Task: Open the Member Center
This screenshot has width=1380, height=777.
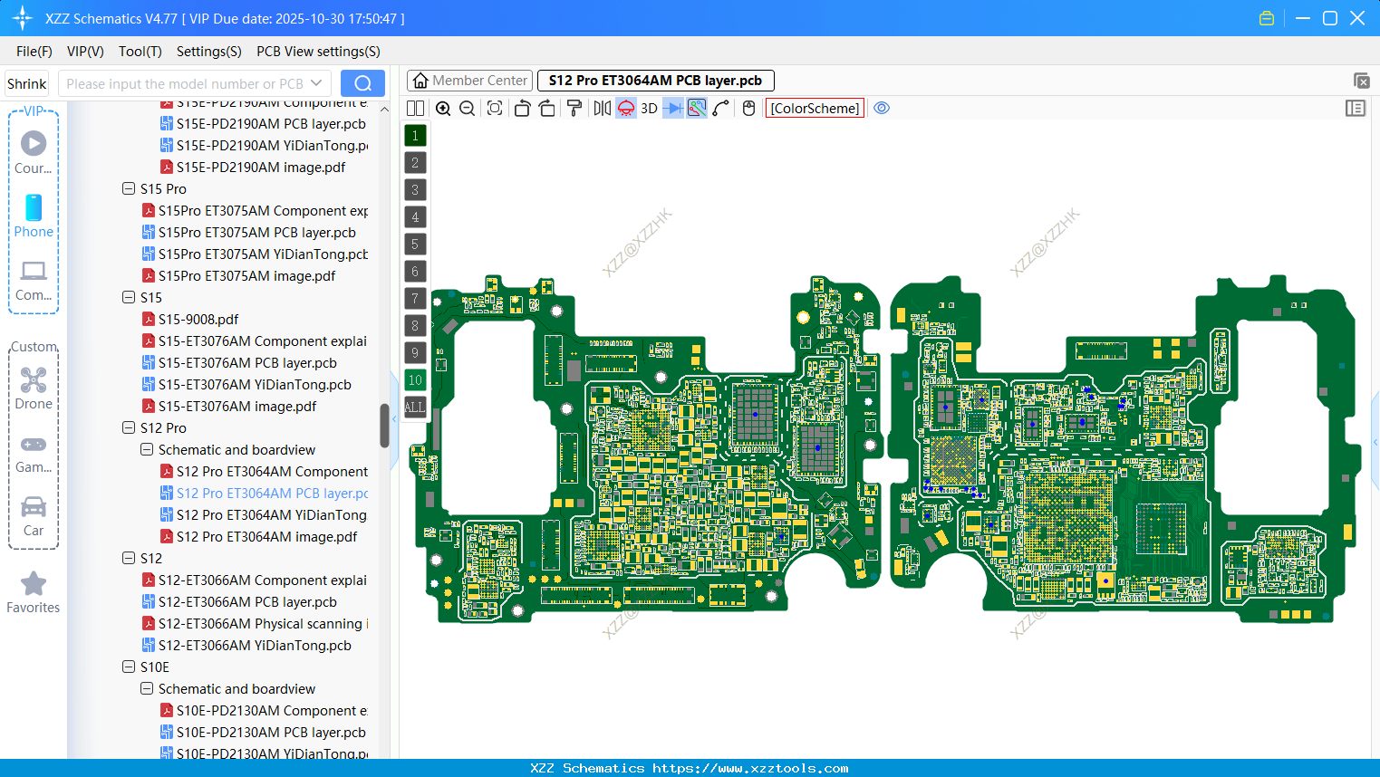Action: click(468, 80)
